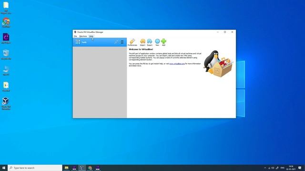The width and height of the screenshot is (305, 171).
Task: Open Chrome from the taskbar
Action: click(90, 168)
